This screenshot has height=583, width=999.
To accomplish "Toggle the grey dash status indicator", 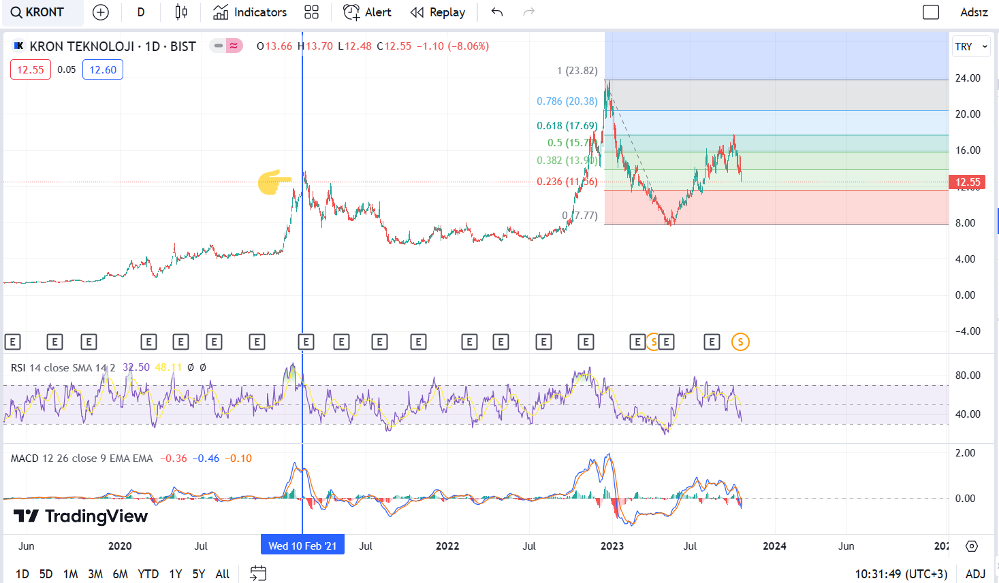I will pos(218,46).
